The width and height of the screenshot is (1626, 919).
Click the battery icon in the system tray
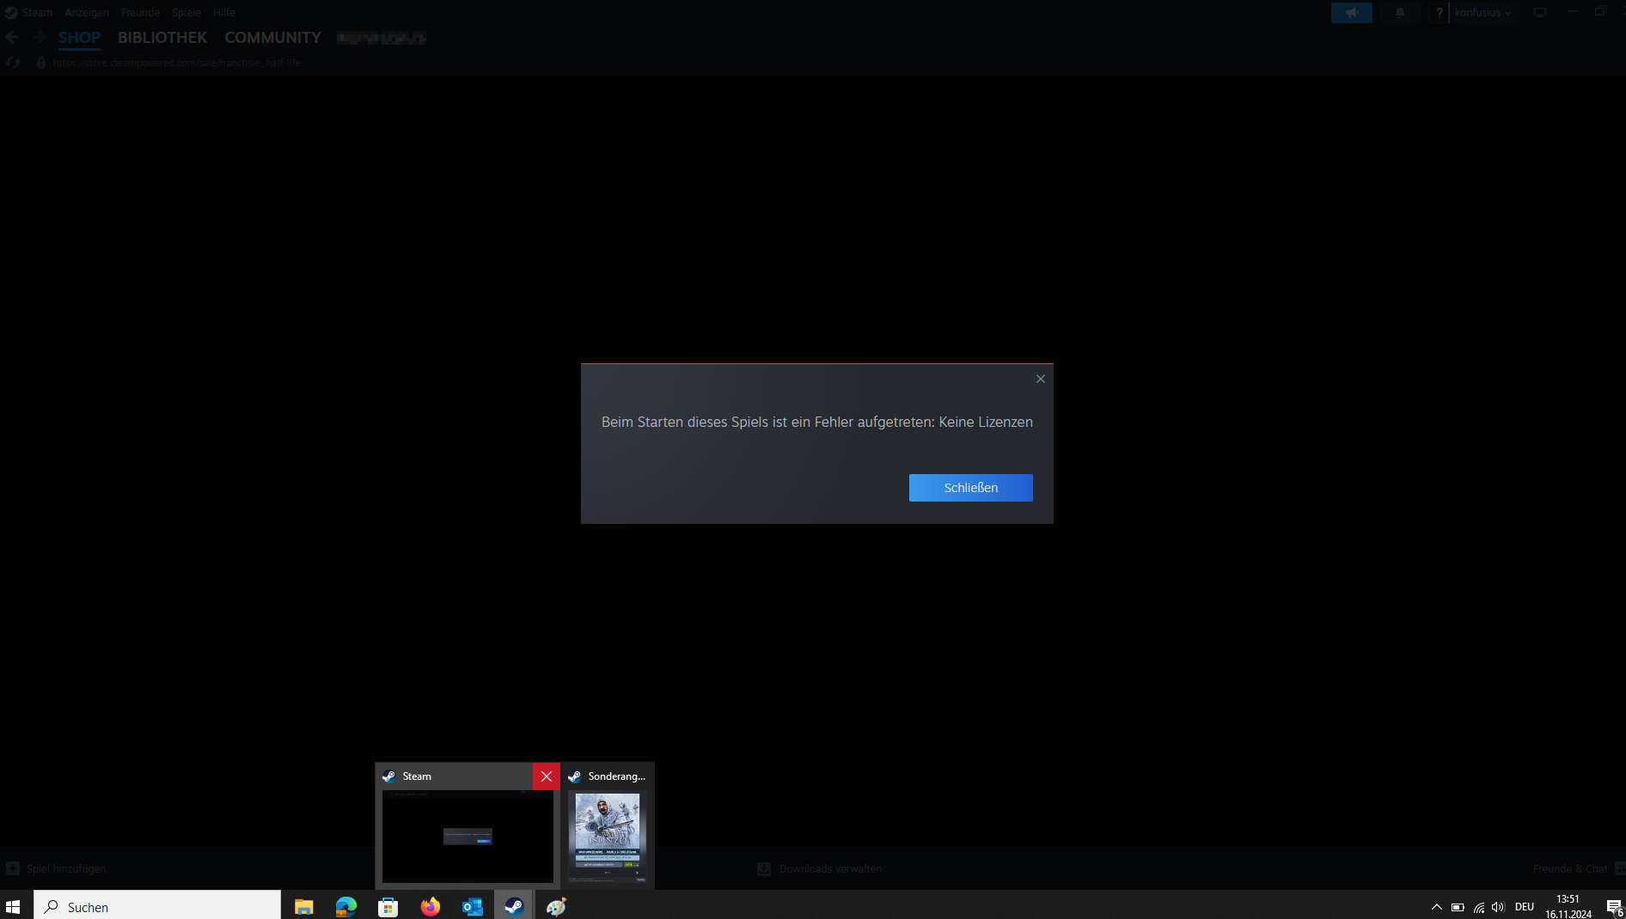pyautogui.click(x=1458, y=907)
